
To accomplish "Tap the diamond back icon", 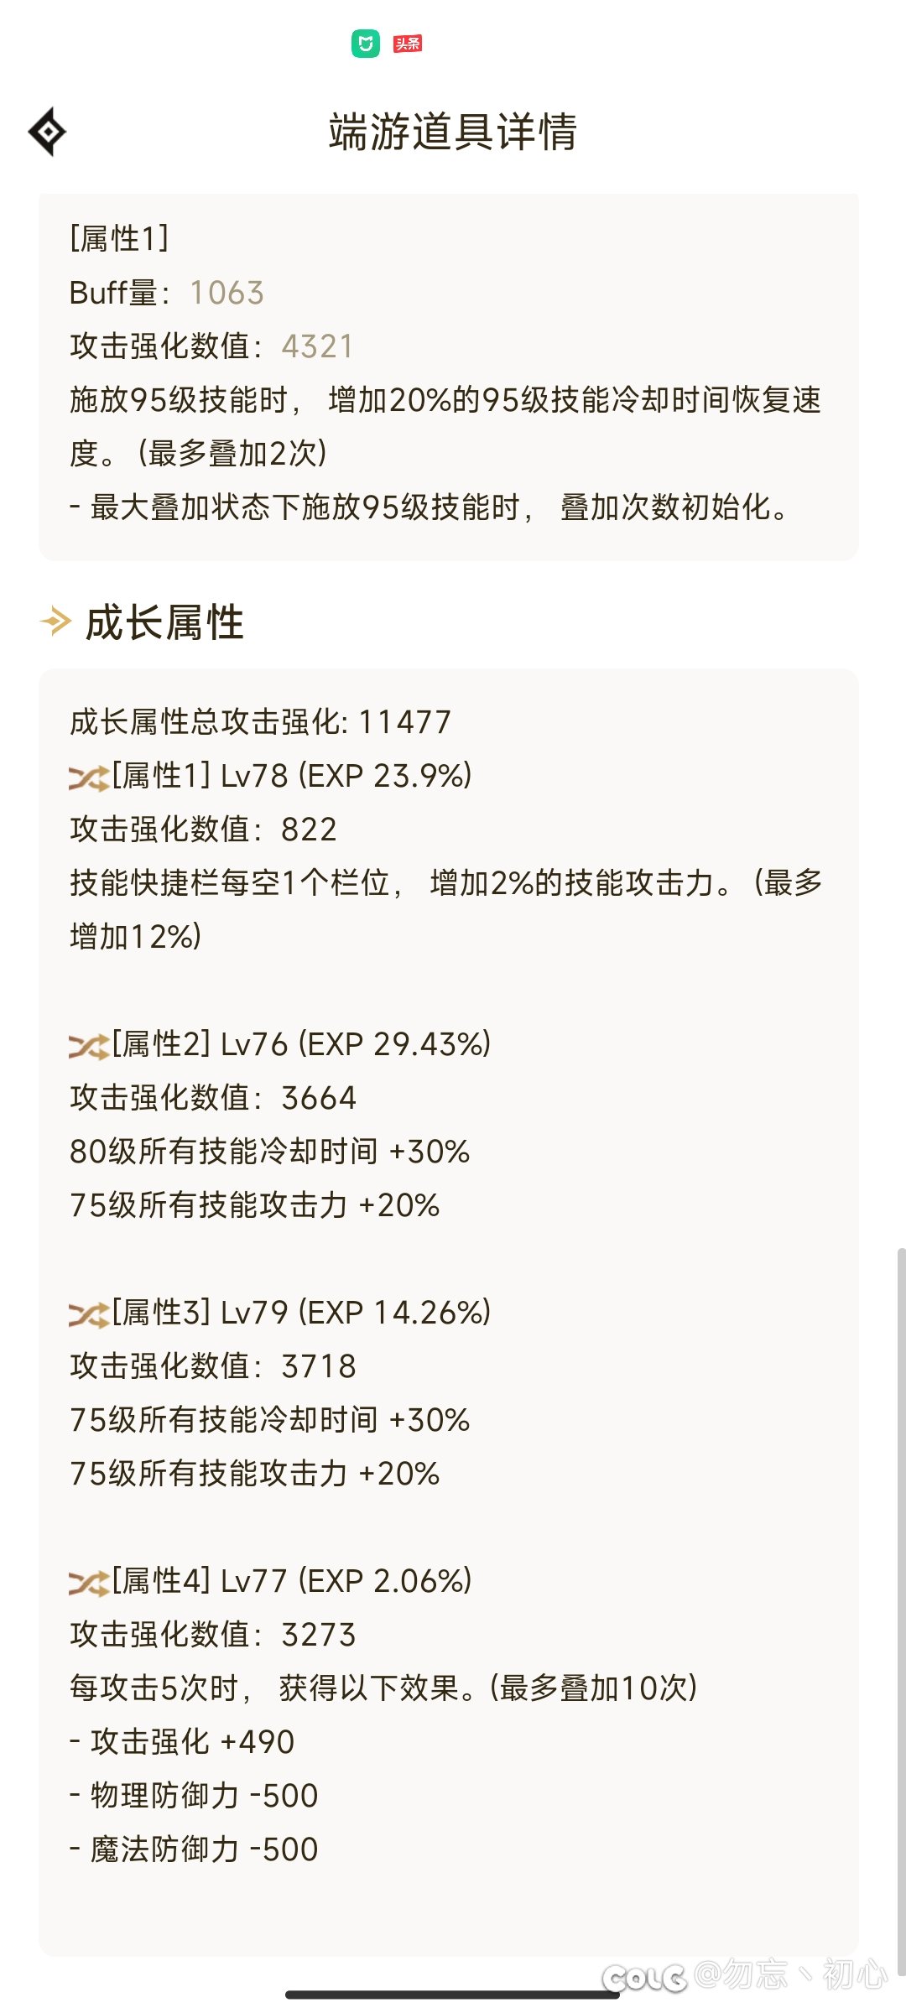I will coord(47,132).
